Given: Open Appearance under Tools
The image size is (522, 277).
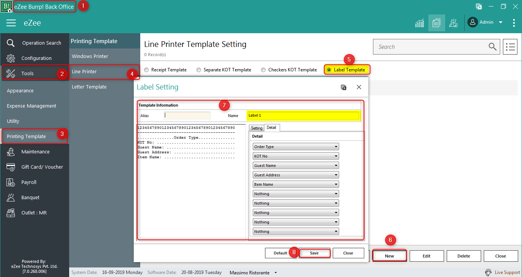Looking at the screenshot, I should point(20,90).
